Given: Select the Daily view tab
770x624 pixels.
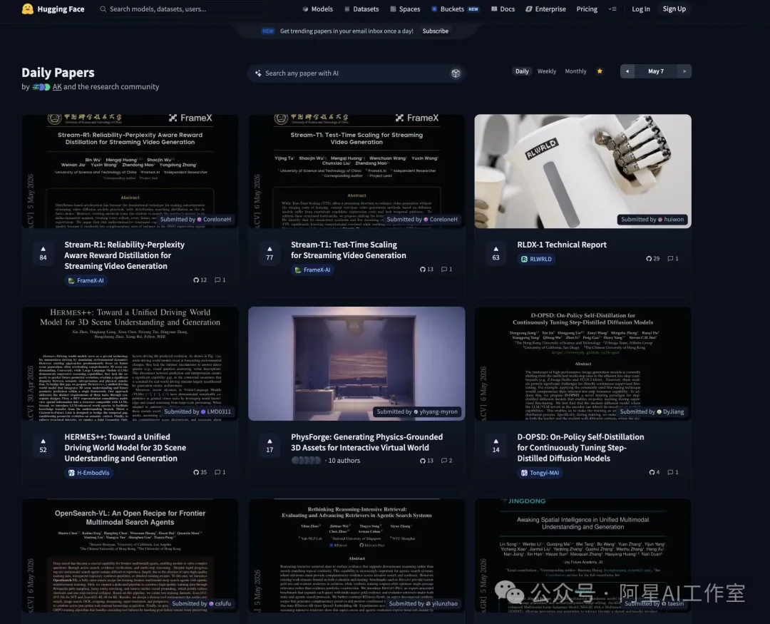Looking at the screenshot, I should coord(522,71).
